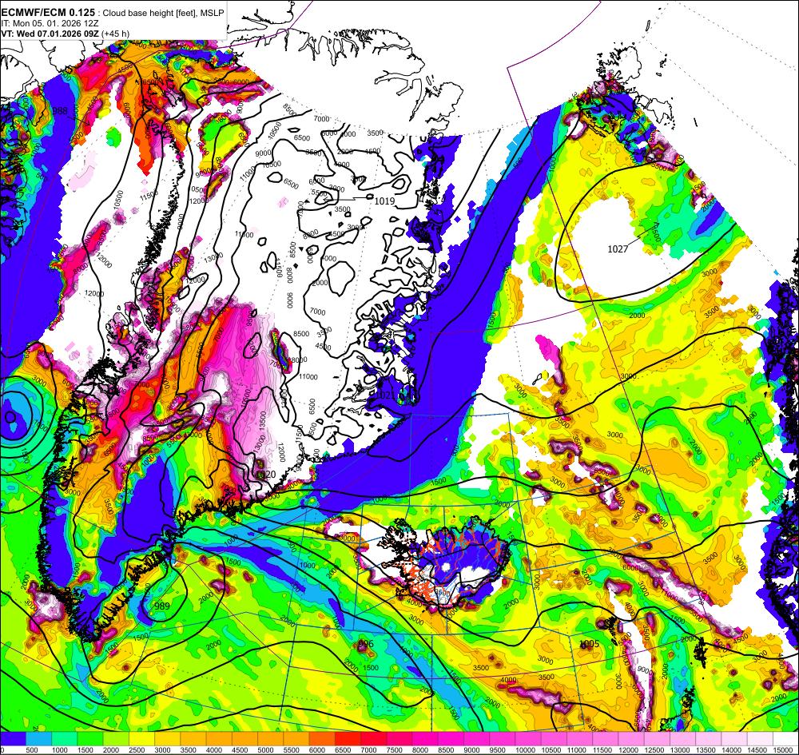Image resolution: width=799 pixels, height=755 pixels.
Task: Pick the 6500–7000 ft red legend swatch
Action: (x=348, y=737)
